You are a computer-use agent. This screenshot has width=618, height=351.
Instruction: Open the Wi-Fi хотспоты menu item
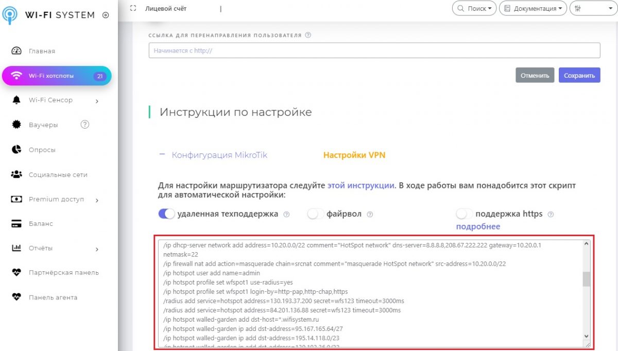(x=57, y=76)
